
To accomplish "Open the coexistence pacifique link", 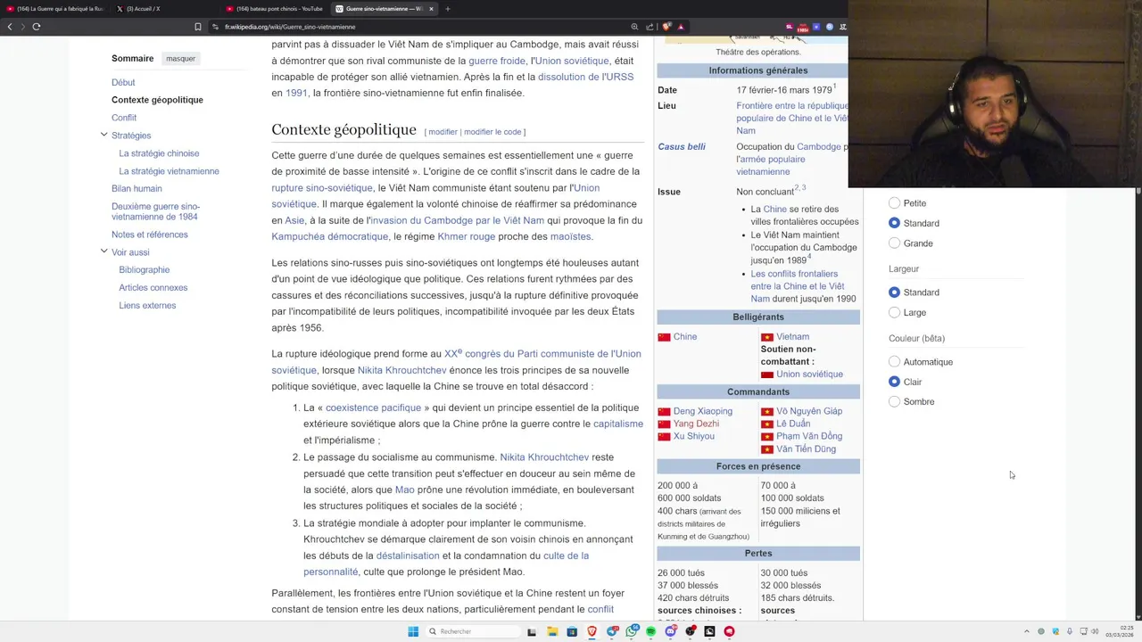I will click(x=373, y=407).
